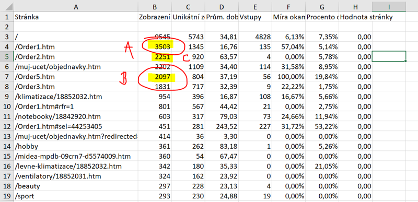Select row 12 header
This screenshot has height=202, width=418.
point(7,126)
